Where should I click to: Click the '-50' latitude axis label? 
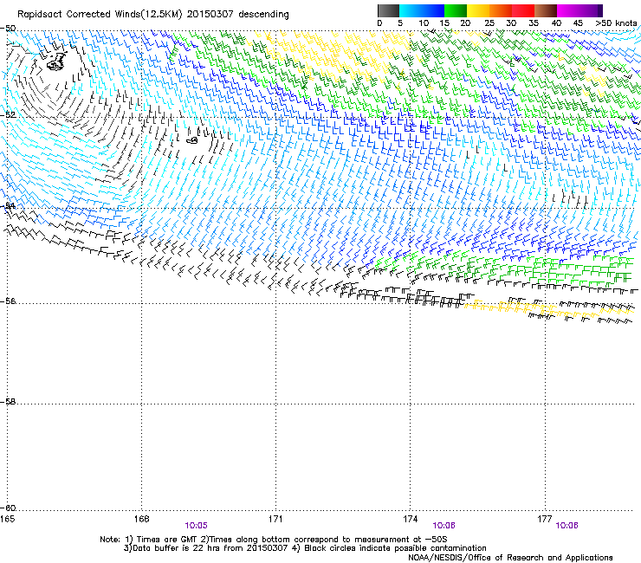(9, 29)
